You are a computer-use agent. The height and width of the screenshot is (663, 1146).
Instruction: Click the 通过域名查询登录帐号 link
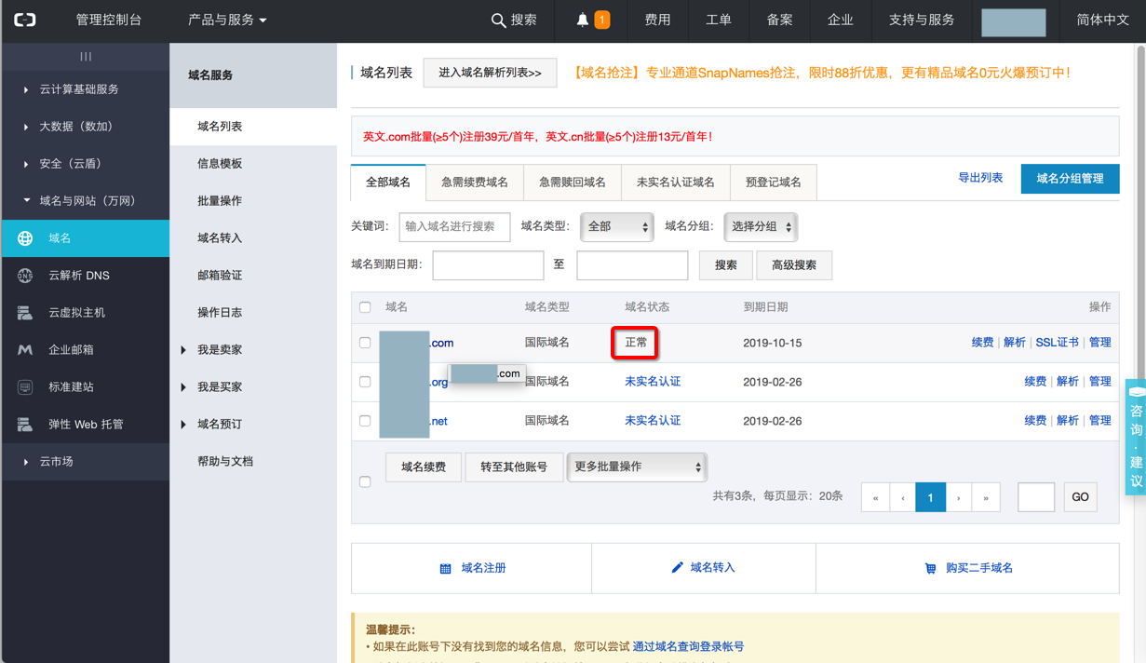tap(688, 646)
